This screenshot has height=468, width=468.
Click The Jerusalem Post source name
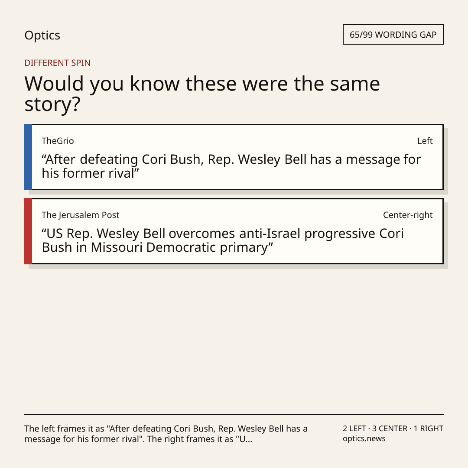pos(80,215)
